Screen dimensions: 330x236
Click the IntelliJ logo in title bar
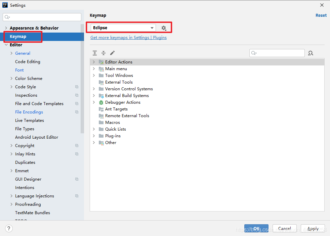[x=5, y=5]
